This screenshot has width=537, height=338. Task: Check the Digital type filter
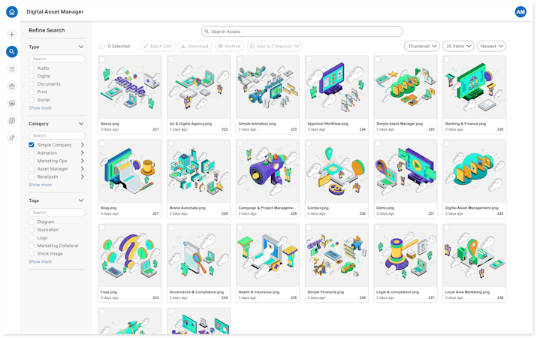(x=32, y=76)
